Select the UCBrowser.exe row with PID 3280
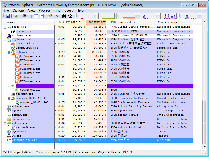 97,81
